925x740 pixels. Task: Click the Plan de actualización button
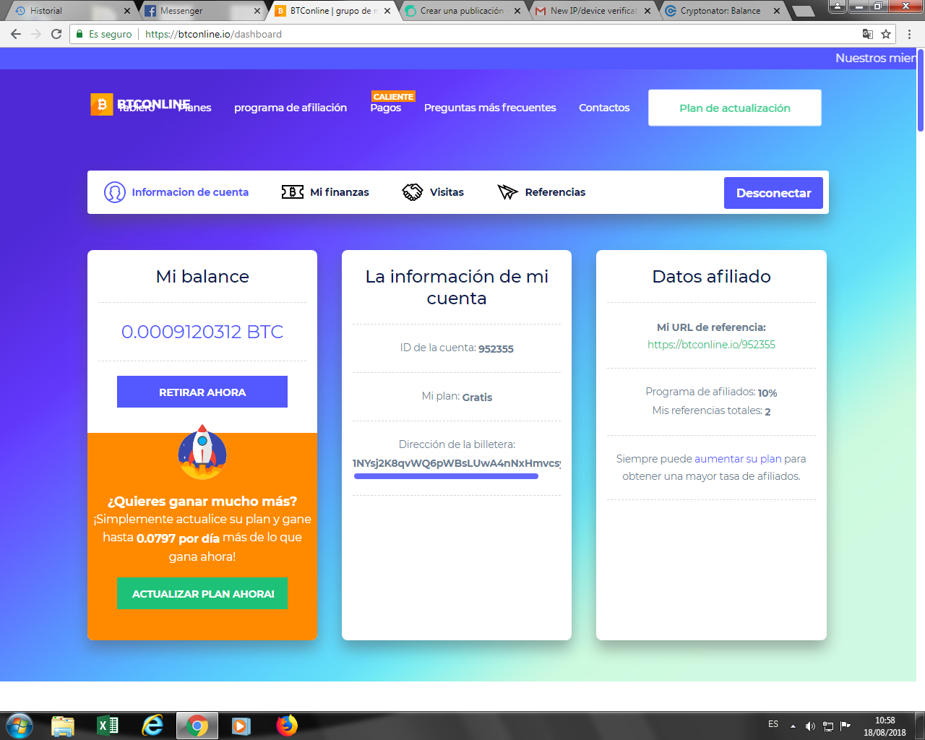point(735,108)
